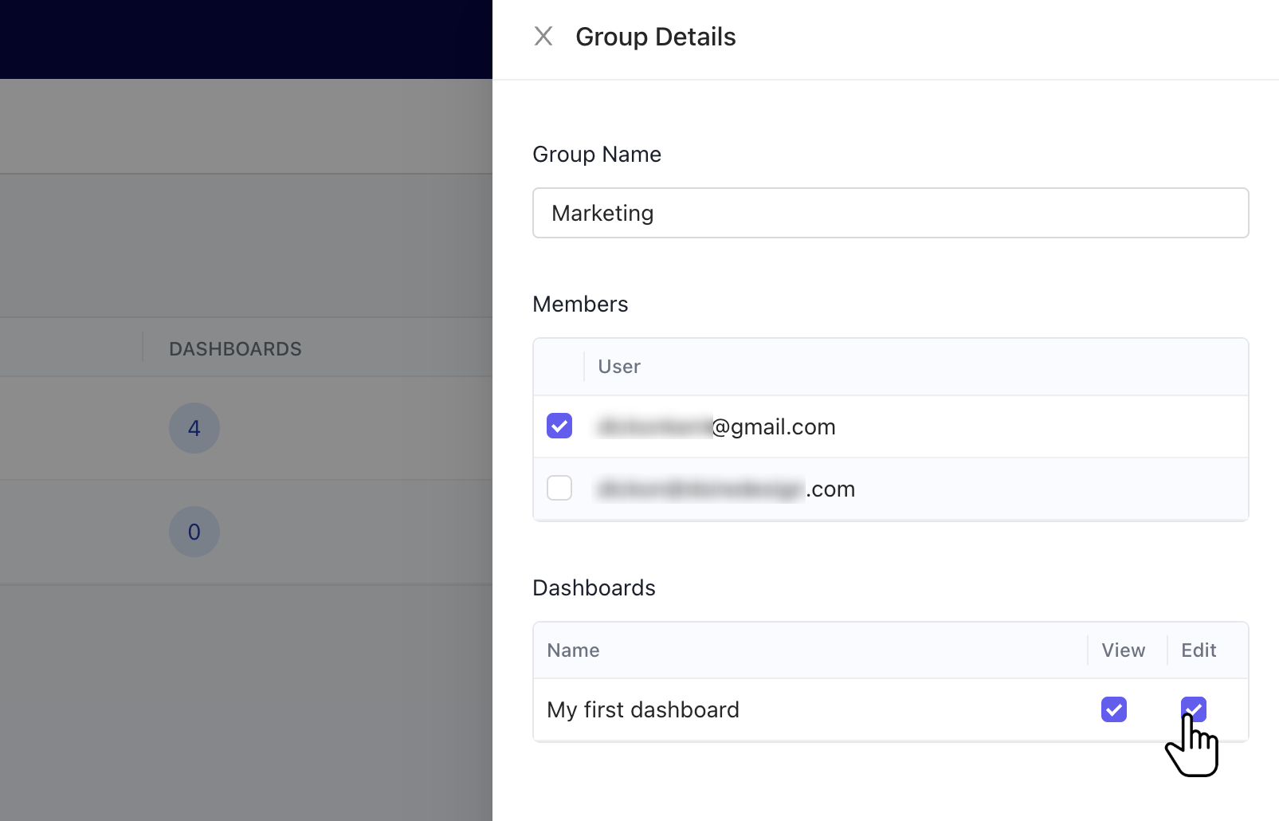Toggle Edit permission for My first dashboard

coord(1193,709)
